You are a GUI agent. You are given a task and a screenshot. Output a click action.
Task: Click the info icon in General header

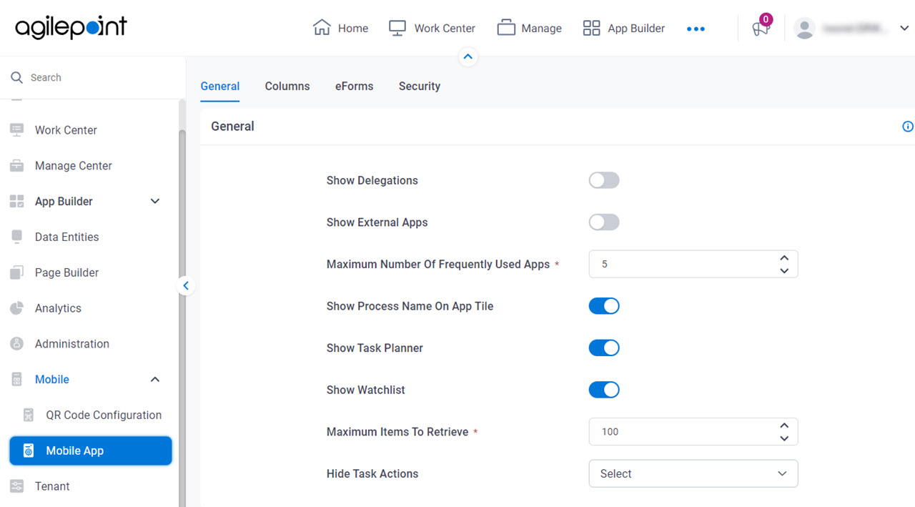tap(908, 127)
